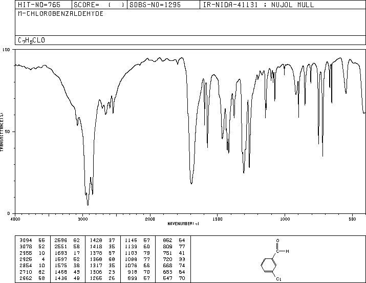Click the carbonyl peak minimum near 1700

[191, 183]
